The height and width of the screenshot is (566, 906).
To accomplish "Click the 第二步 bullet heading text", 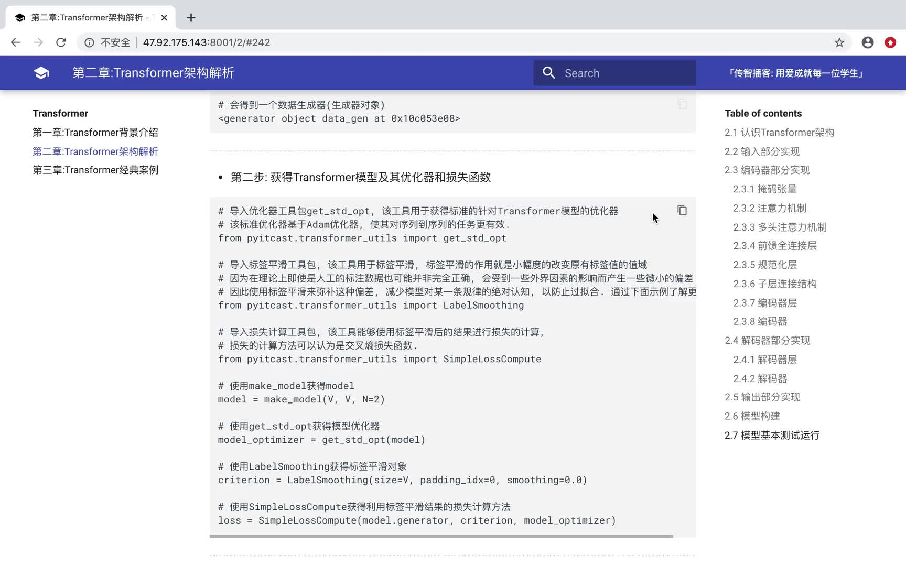I will pyautogui.click(x=361, y=177).
